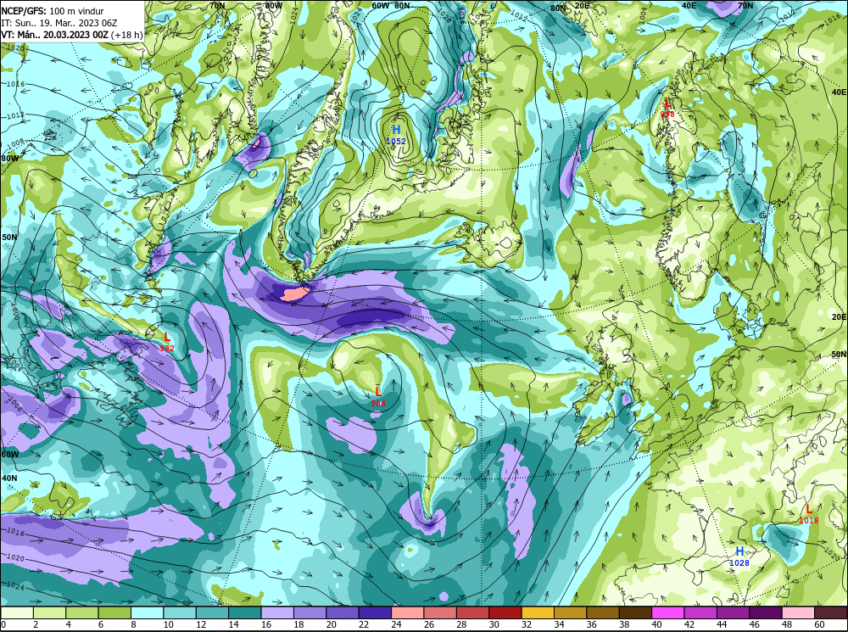
Task: Click the legend value '36'
Action: pyautogui.click(x=591, y=625)
